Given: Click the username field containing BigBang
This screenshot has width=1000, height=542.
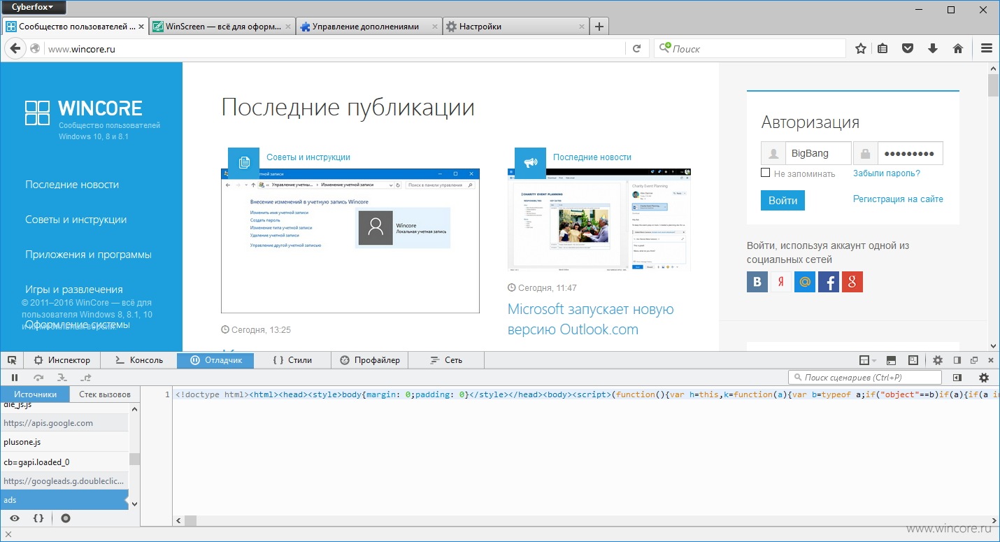Looking at the screenshot, I should [817, 153].
